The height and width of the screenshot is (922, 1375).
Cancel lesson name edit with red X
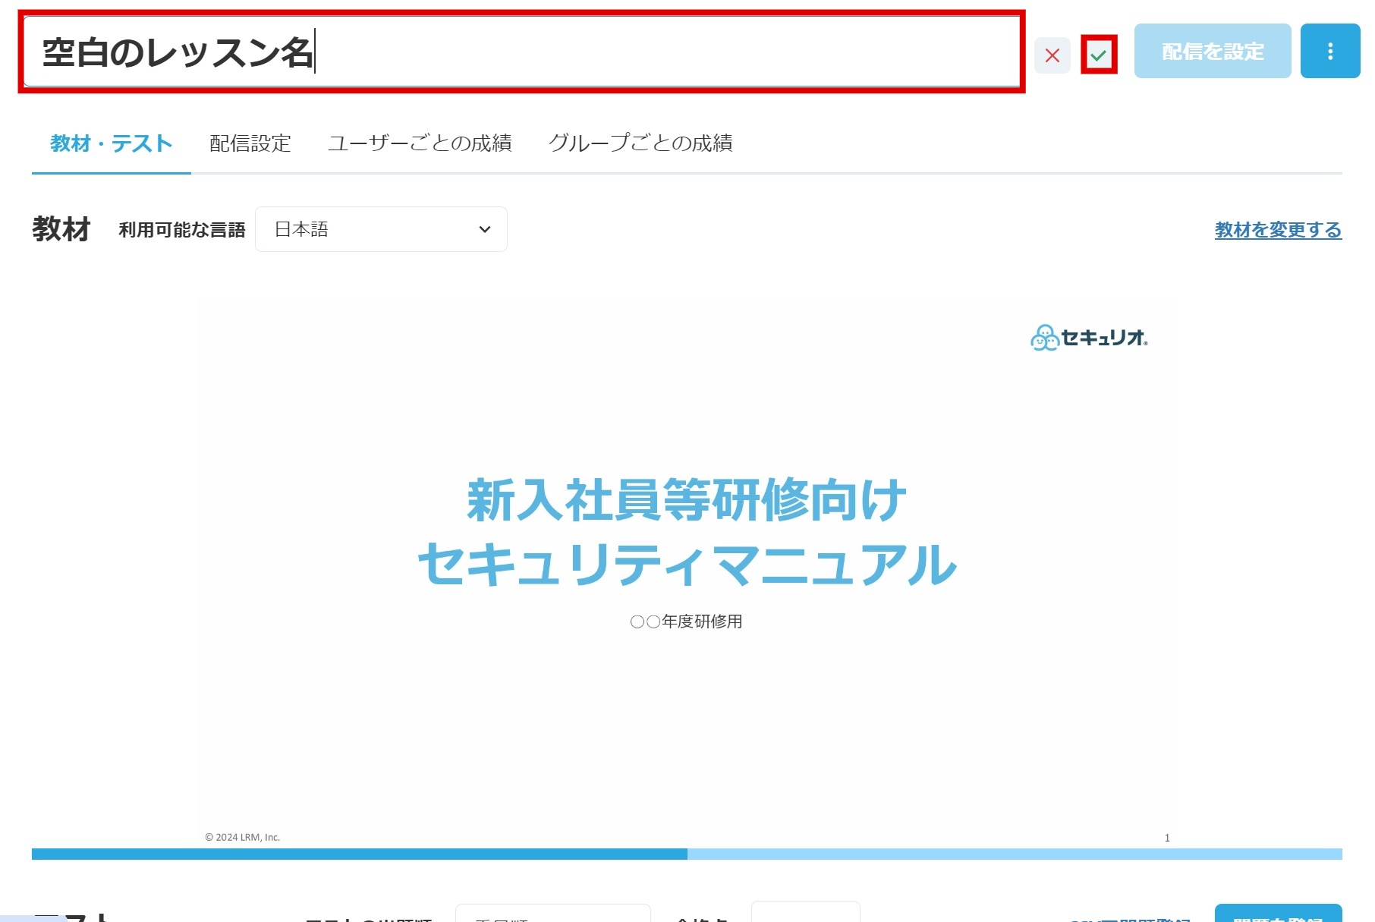click(1052, 55)
